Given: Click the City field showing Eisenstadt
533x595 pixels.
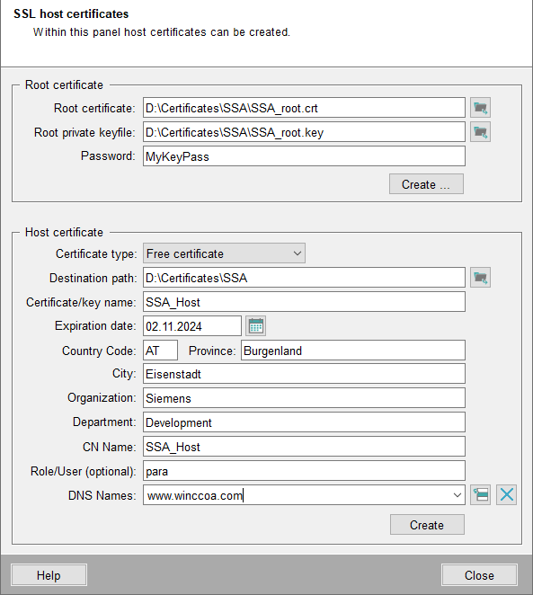Looking at the screenshot, I should (304, 374).
